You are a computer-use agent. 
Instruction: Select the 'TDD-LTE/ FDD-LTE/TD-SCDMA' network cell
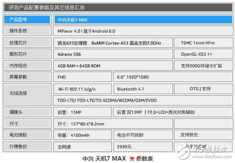pos(143,100)
